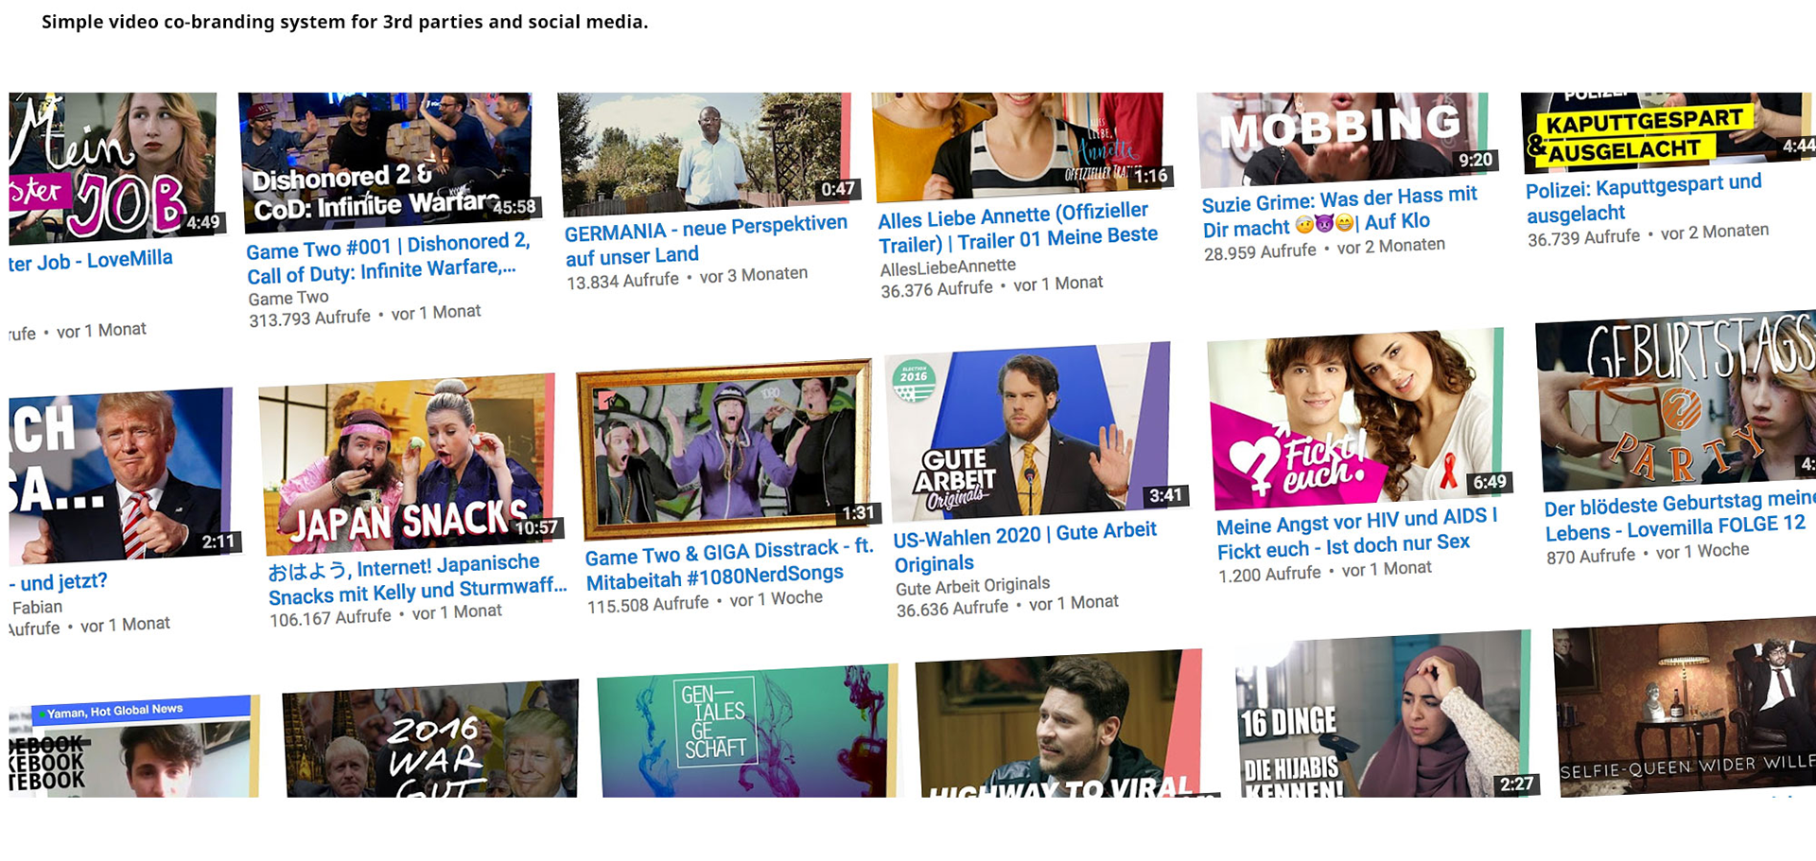Open link US-Wahlen 2020 | Gute Arbeit Originals
The width and height of the screenshot is (1816, 861).
(x=1025, y=547)
